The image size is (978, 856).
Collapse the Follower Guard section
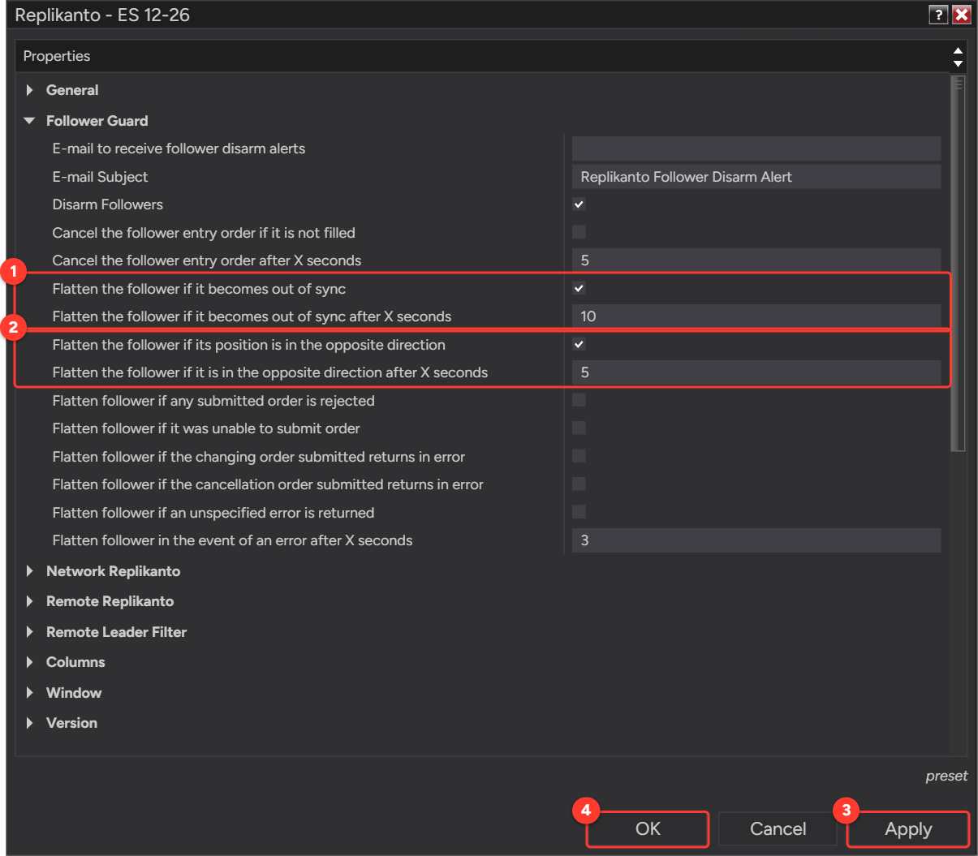(x=30, y=121)
